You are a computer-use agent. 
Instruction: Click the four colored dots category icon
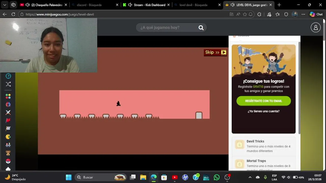8,96
